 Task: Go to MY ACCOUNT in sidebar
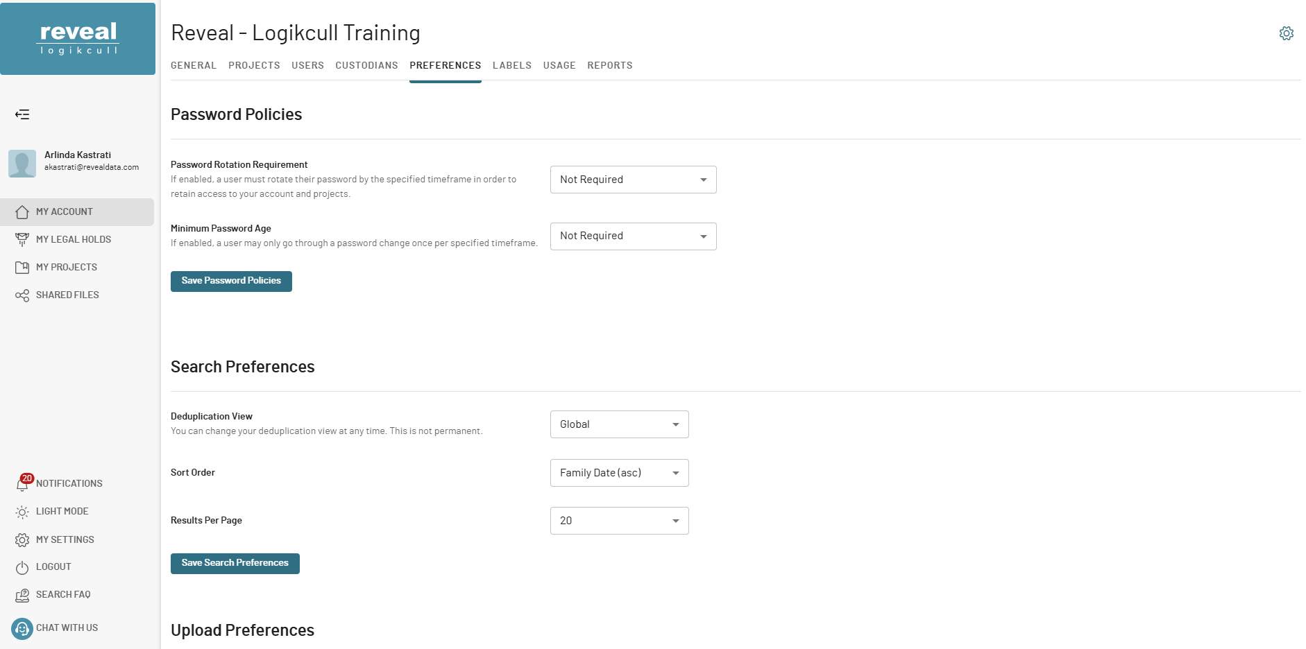click(65, 211)
